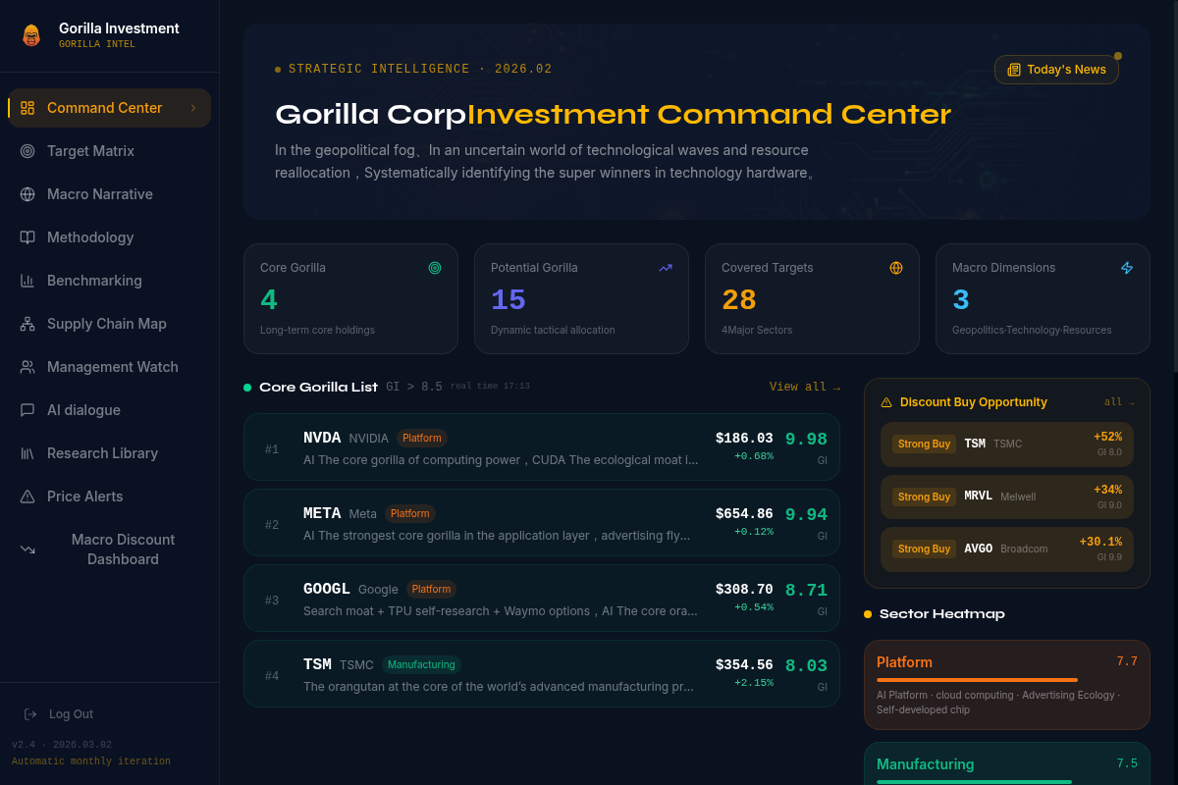Click Strong Buy badge for MRVL
The width and height of the screenshot is (1178, 785).
[x=924, y=497]
